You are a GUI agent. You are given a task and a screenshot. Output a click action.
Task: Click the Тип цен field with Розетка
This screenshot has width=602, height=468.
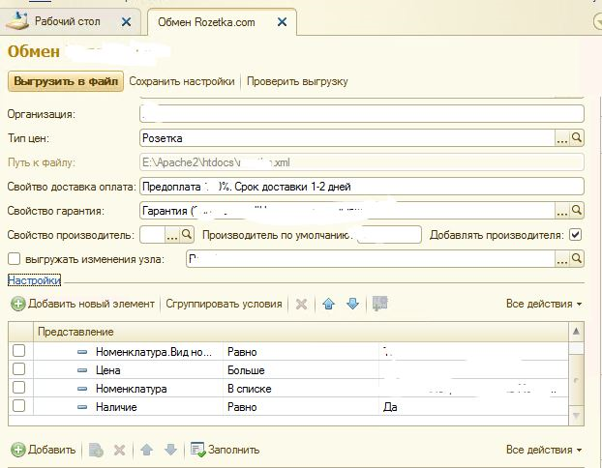point(347,138)
